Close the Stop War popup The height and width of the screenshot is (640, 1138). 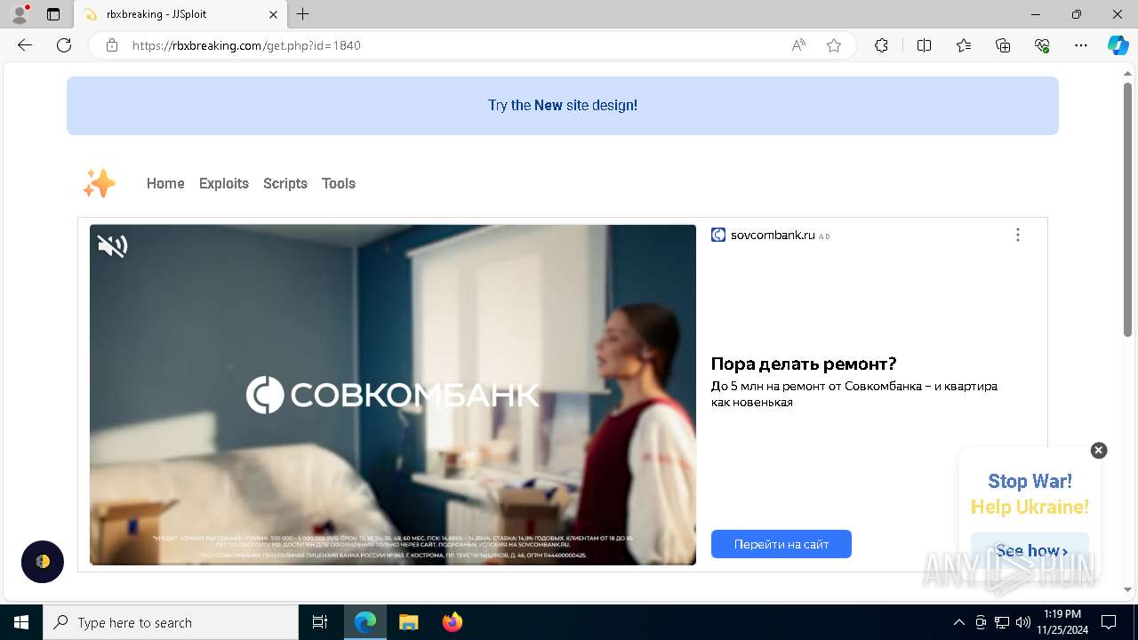[x=1099, y=450]
